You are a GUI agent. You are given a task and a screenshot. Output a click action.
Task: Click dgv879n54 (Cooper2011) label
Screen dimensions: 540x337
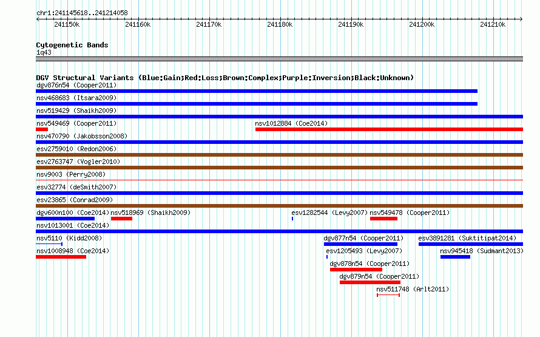[379, 276]
